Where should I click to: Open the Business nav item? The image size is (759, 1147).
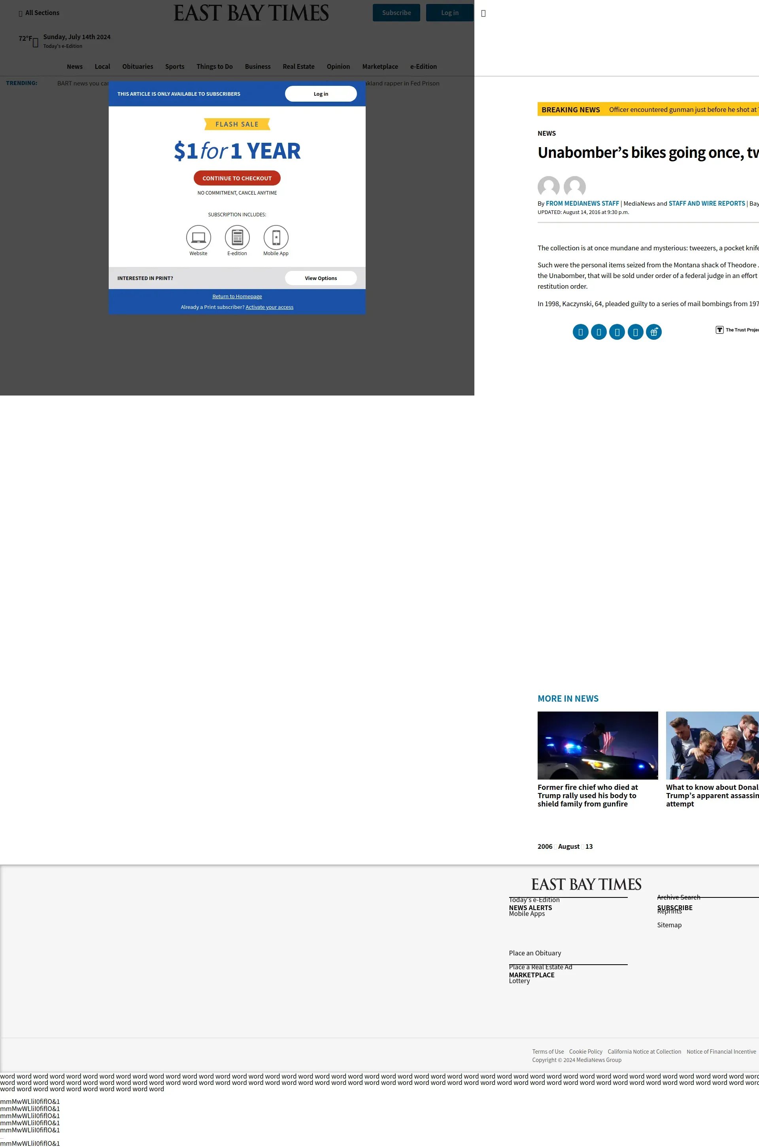(257, 66)
